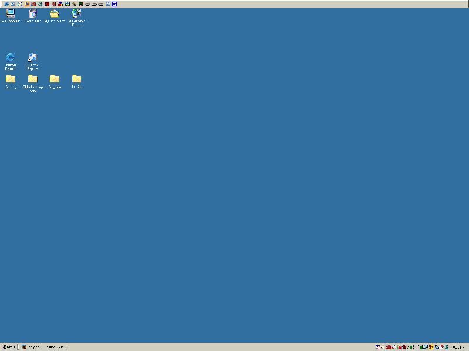
Task: Activate the running application's taskbar button
Action: point(43,347)
